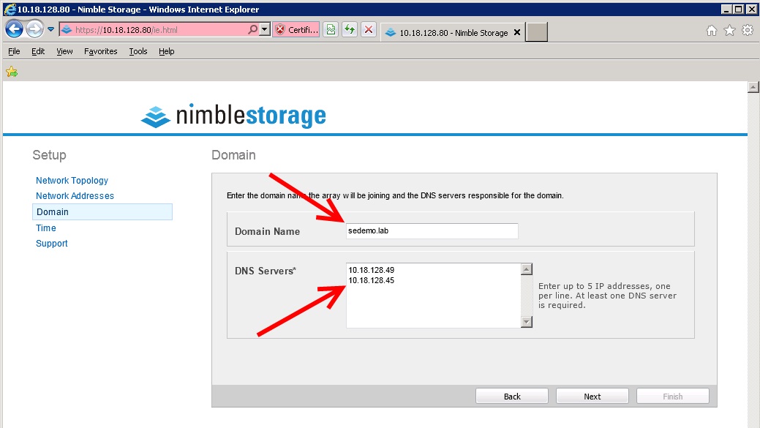This screenshot has width=760, height=428.
Task: Click the Home icon
Action: 711,31
